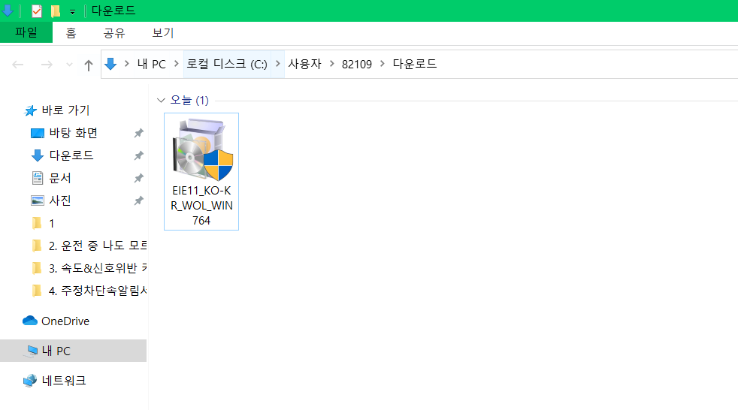The image size is (738, 410).
Task: Click the pin icon beside 문서
Action: (138, 178)
